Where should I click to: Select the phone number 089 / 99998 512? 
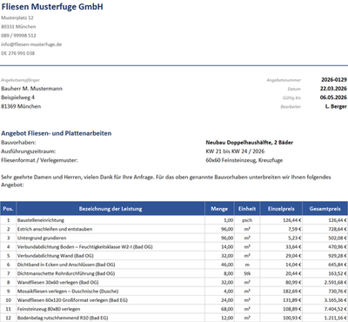pos(18,36)
